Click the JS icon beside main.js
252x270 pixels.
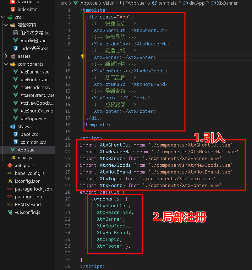(13, 158)
